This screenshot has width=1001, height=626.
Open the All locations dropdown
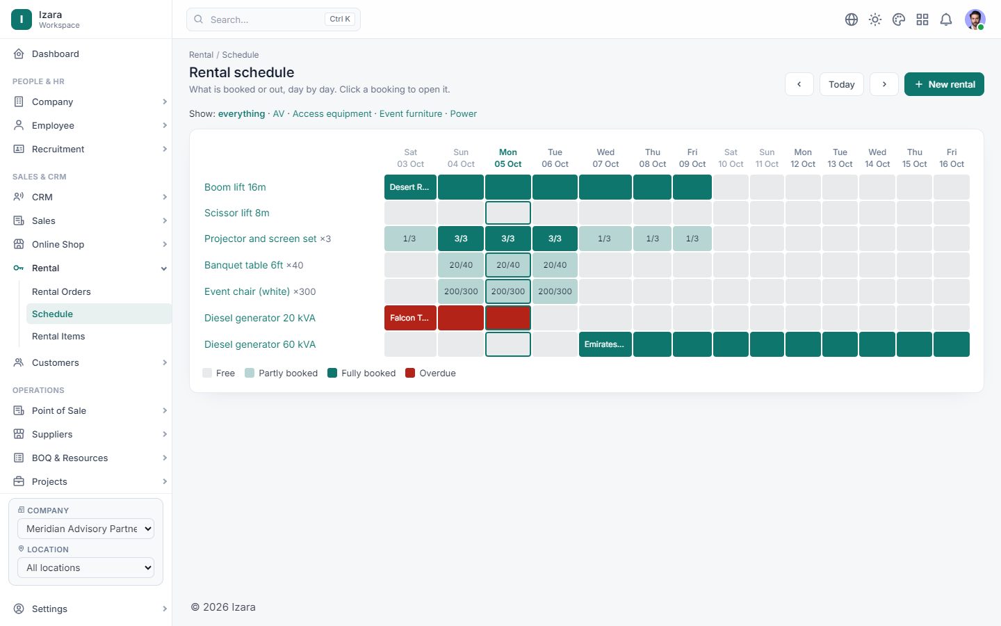click(x=86, y=568)
